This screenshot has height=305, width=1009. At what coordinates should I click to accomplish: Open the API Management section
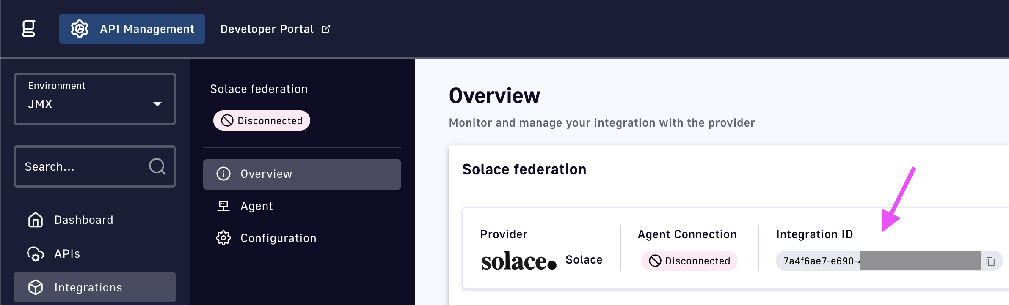[x=132, y=29]
